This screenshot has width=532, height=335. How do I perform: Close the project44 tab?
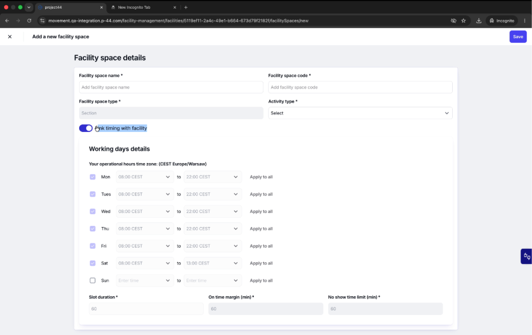pos(101,7)
